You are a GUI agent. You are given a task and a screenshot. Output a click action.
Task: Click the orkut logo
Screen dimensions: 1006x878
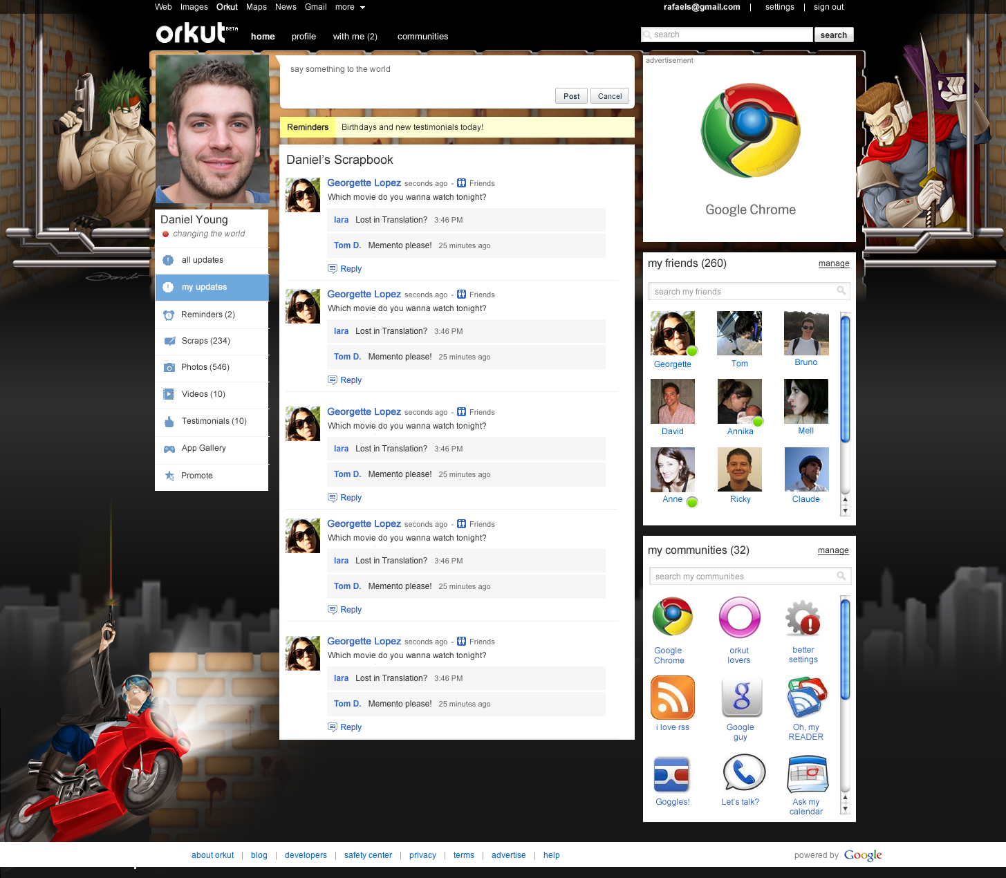coord(197,32)
